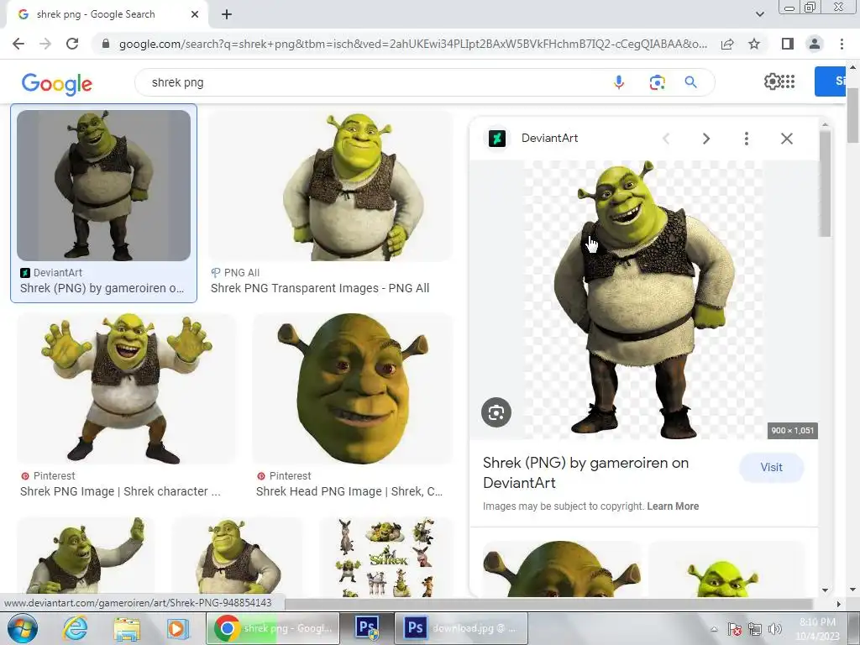Open the Windows Start button
The width and height of the screenshot is (860, 645).
[x=22, y=628]
